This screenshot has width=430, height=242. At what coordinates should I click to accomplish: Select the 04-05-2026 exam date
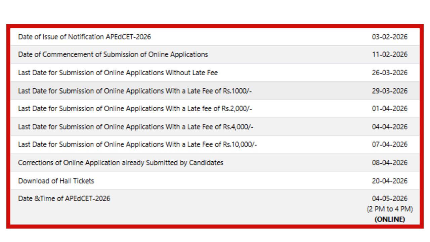coord(389,199)
